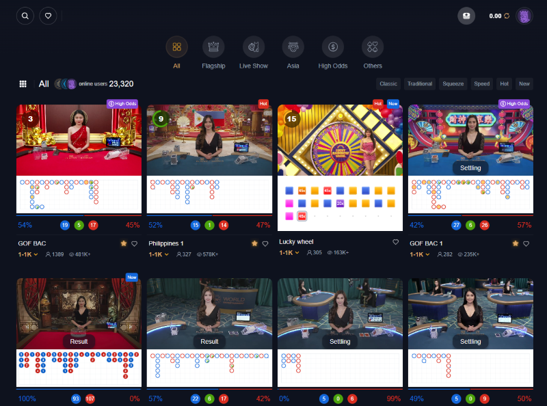This screenshot has width=547, height=406.
Task: Select the Speed filter
Action: click(x=481, y=83)
